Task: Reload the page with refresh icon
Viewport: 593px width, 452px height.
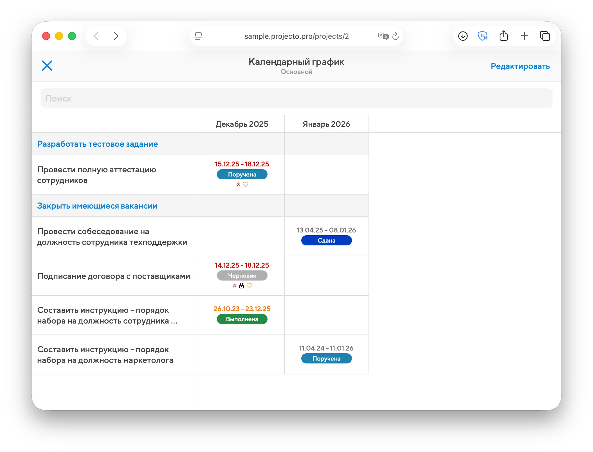Action: 396,36
